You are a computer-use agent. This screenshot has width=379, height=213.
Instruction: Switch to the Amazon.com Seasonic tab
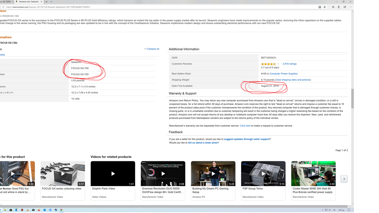pos(28,2)
